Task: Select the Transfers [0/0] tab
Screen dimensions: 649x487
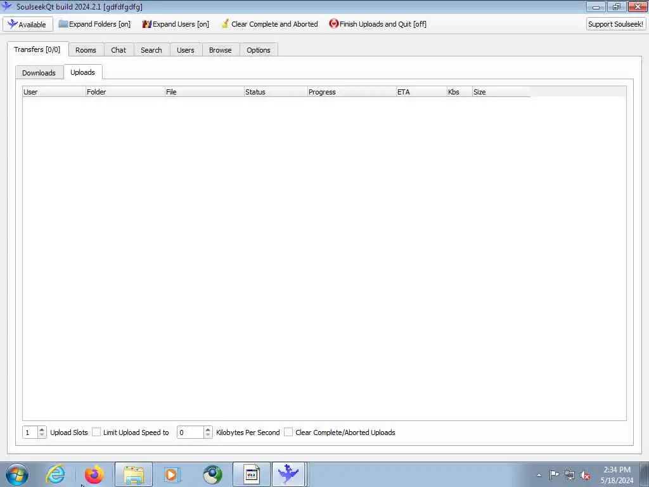Action: coord(37,49)
